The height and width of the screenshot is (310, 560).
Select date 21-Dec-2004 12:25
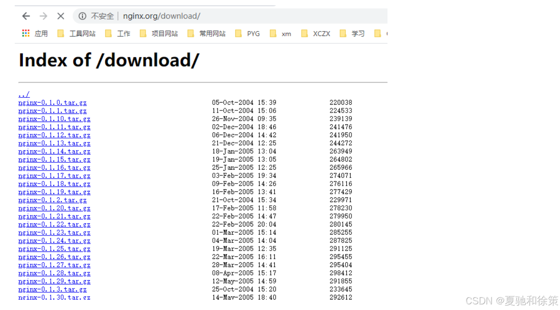(x=244, y=143)
